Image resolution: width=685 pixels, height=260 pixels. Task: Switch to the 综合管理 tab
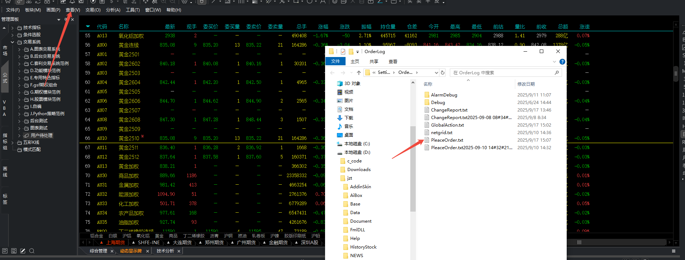coord(99,251)
